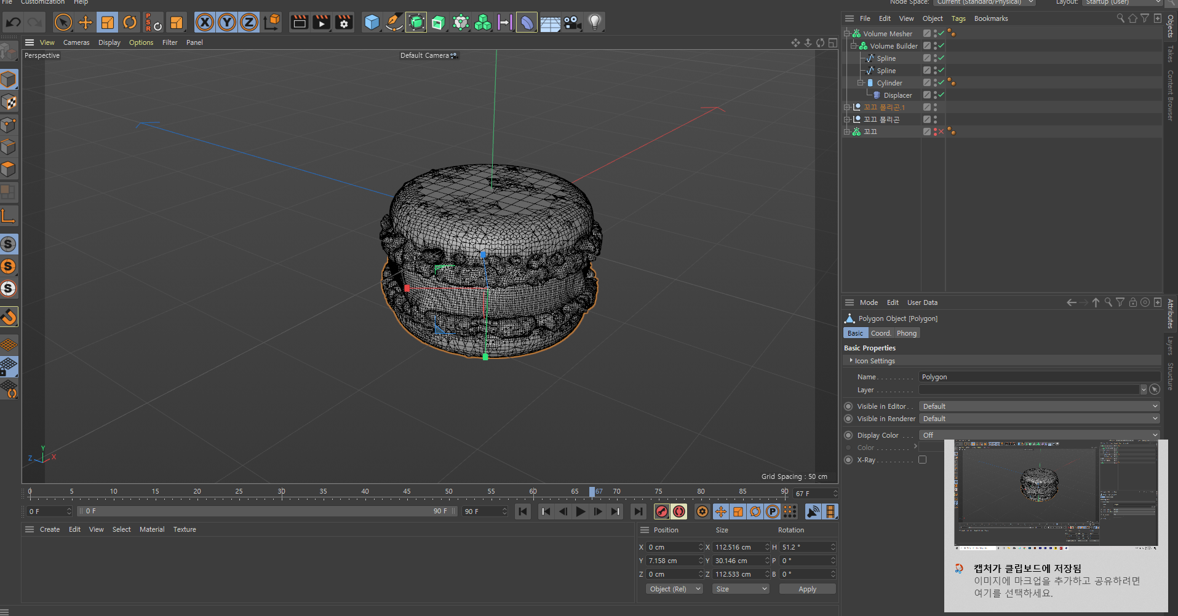Open the screenshot capture notification thumbnail
This screenshot has width=1178, height=616.
coord(1056,494)
